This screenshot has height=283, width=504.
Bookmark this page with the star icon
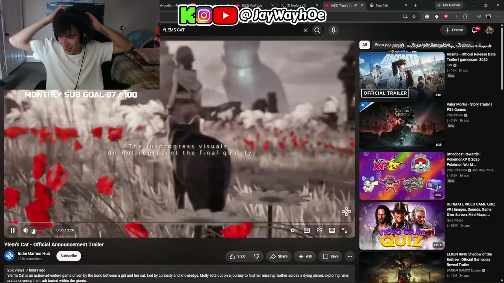click(x=414, y=17)
